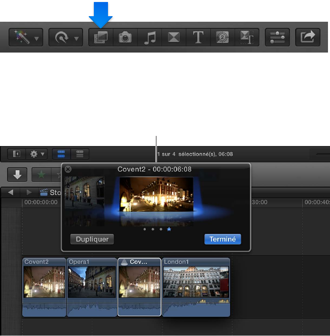330x336 pixels.
Task: Open the Photos browser camera icon
Action: pyautogui.click(x=125, y=37)
